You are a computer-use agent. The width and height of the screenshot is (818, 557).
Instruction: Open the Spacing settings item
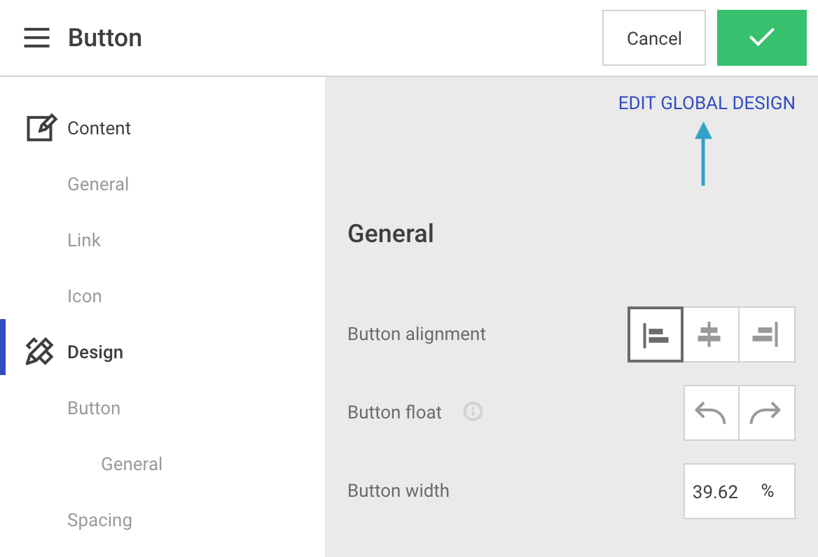pos(99,520)
